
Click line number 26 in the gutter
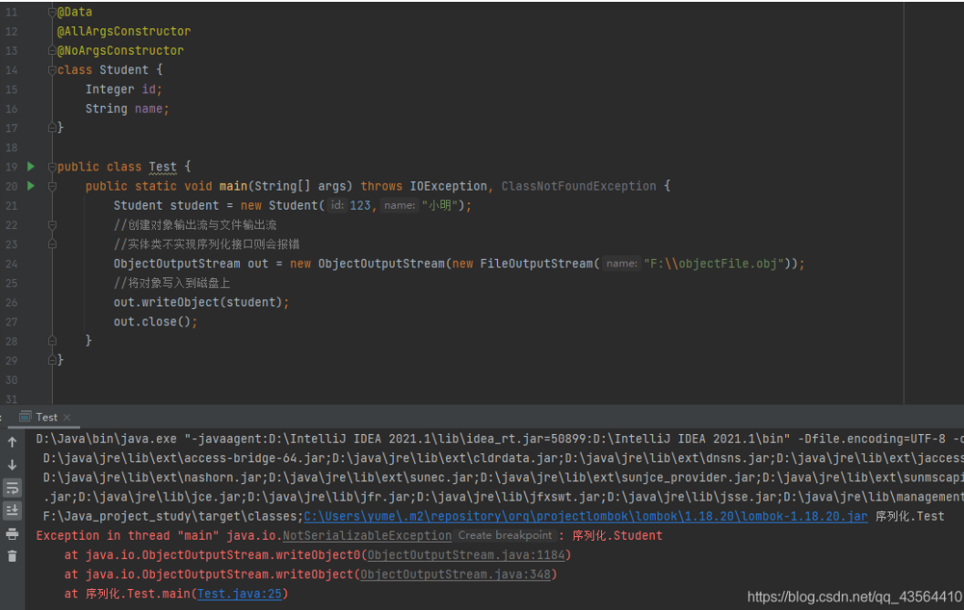pos(12,303)
